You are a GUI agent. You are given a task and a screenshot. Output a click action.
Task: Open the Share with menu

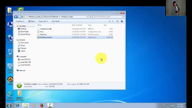coord(43,21)
